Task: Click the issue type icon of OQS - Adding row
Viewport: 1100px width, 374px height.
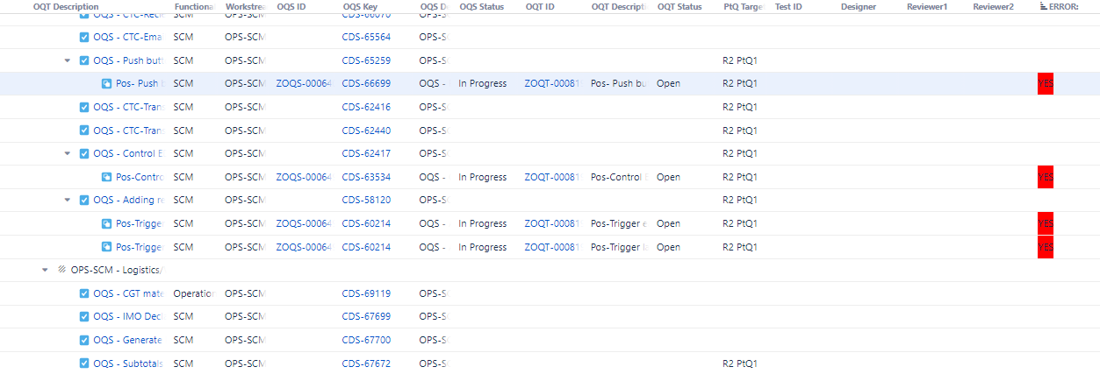Action: coord(84,200)
